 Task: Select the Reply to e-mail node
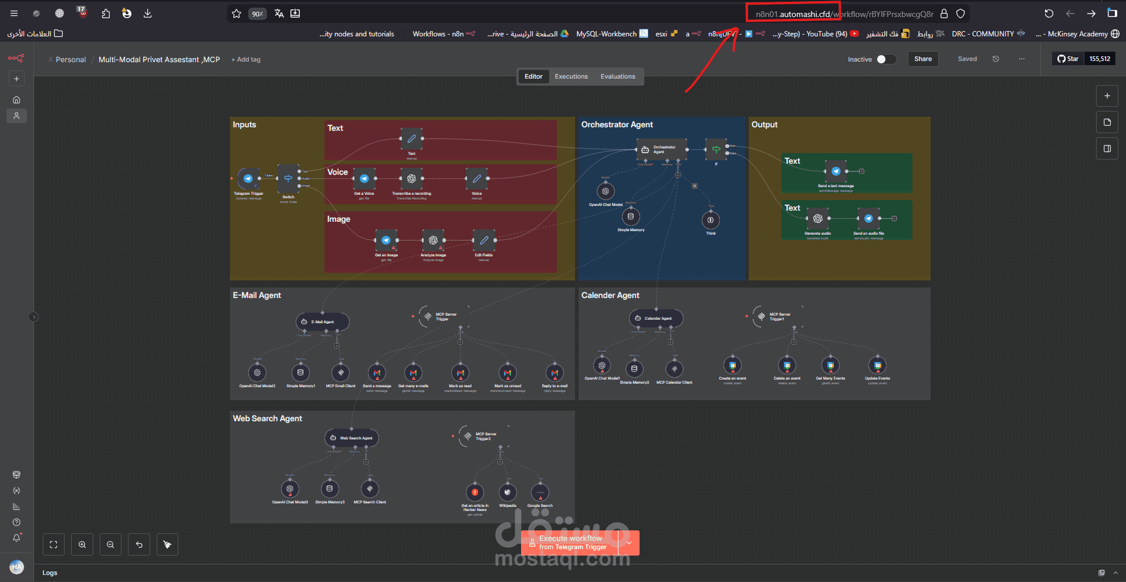point(554,373)
